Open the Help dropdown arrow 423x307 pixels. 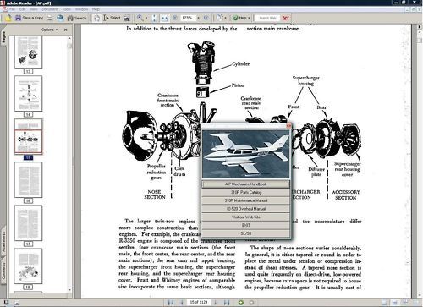coord(249,18)
